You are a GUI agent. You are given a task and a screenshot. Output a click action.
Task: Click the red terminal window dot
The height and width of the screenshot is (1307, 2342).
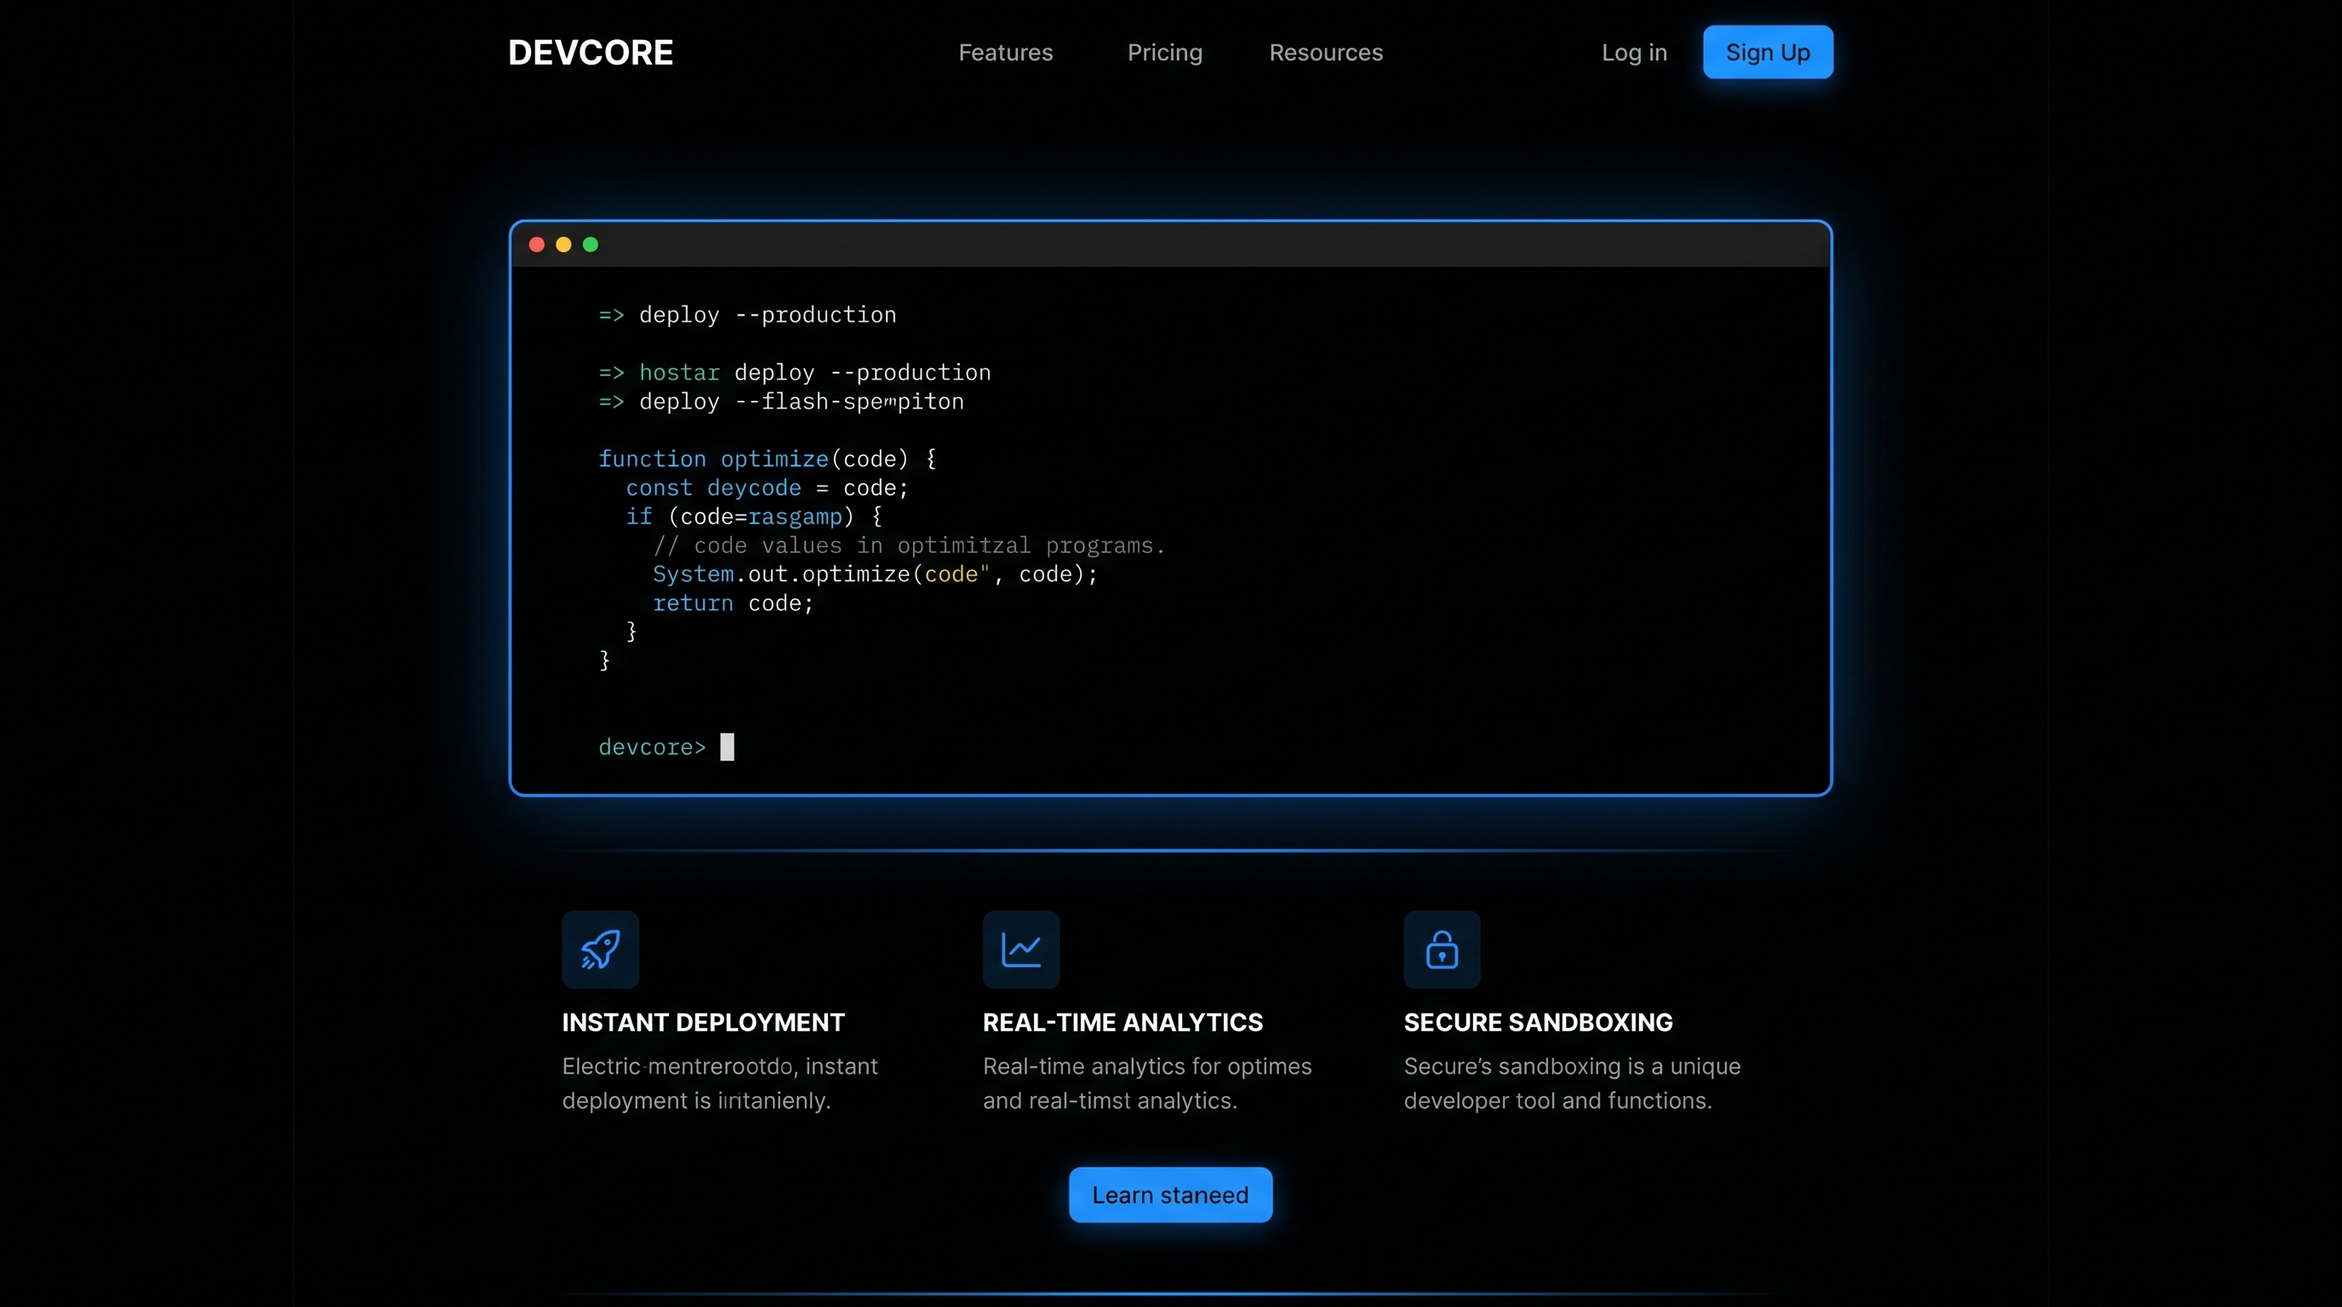pyautogui.click(x=536, y=244)
